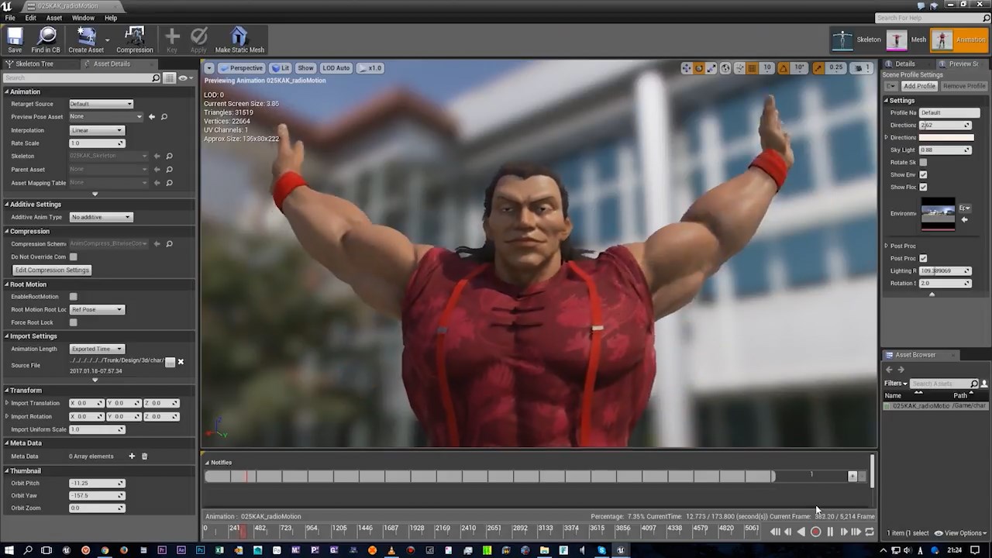
Task: Open the Interpolation Linear dropdown
Action: pos(96,130)
